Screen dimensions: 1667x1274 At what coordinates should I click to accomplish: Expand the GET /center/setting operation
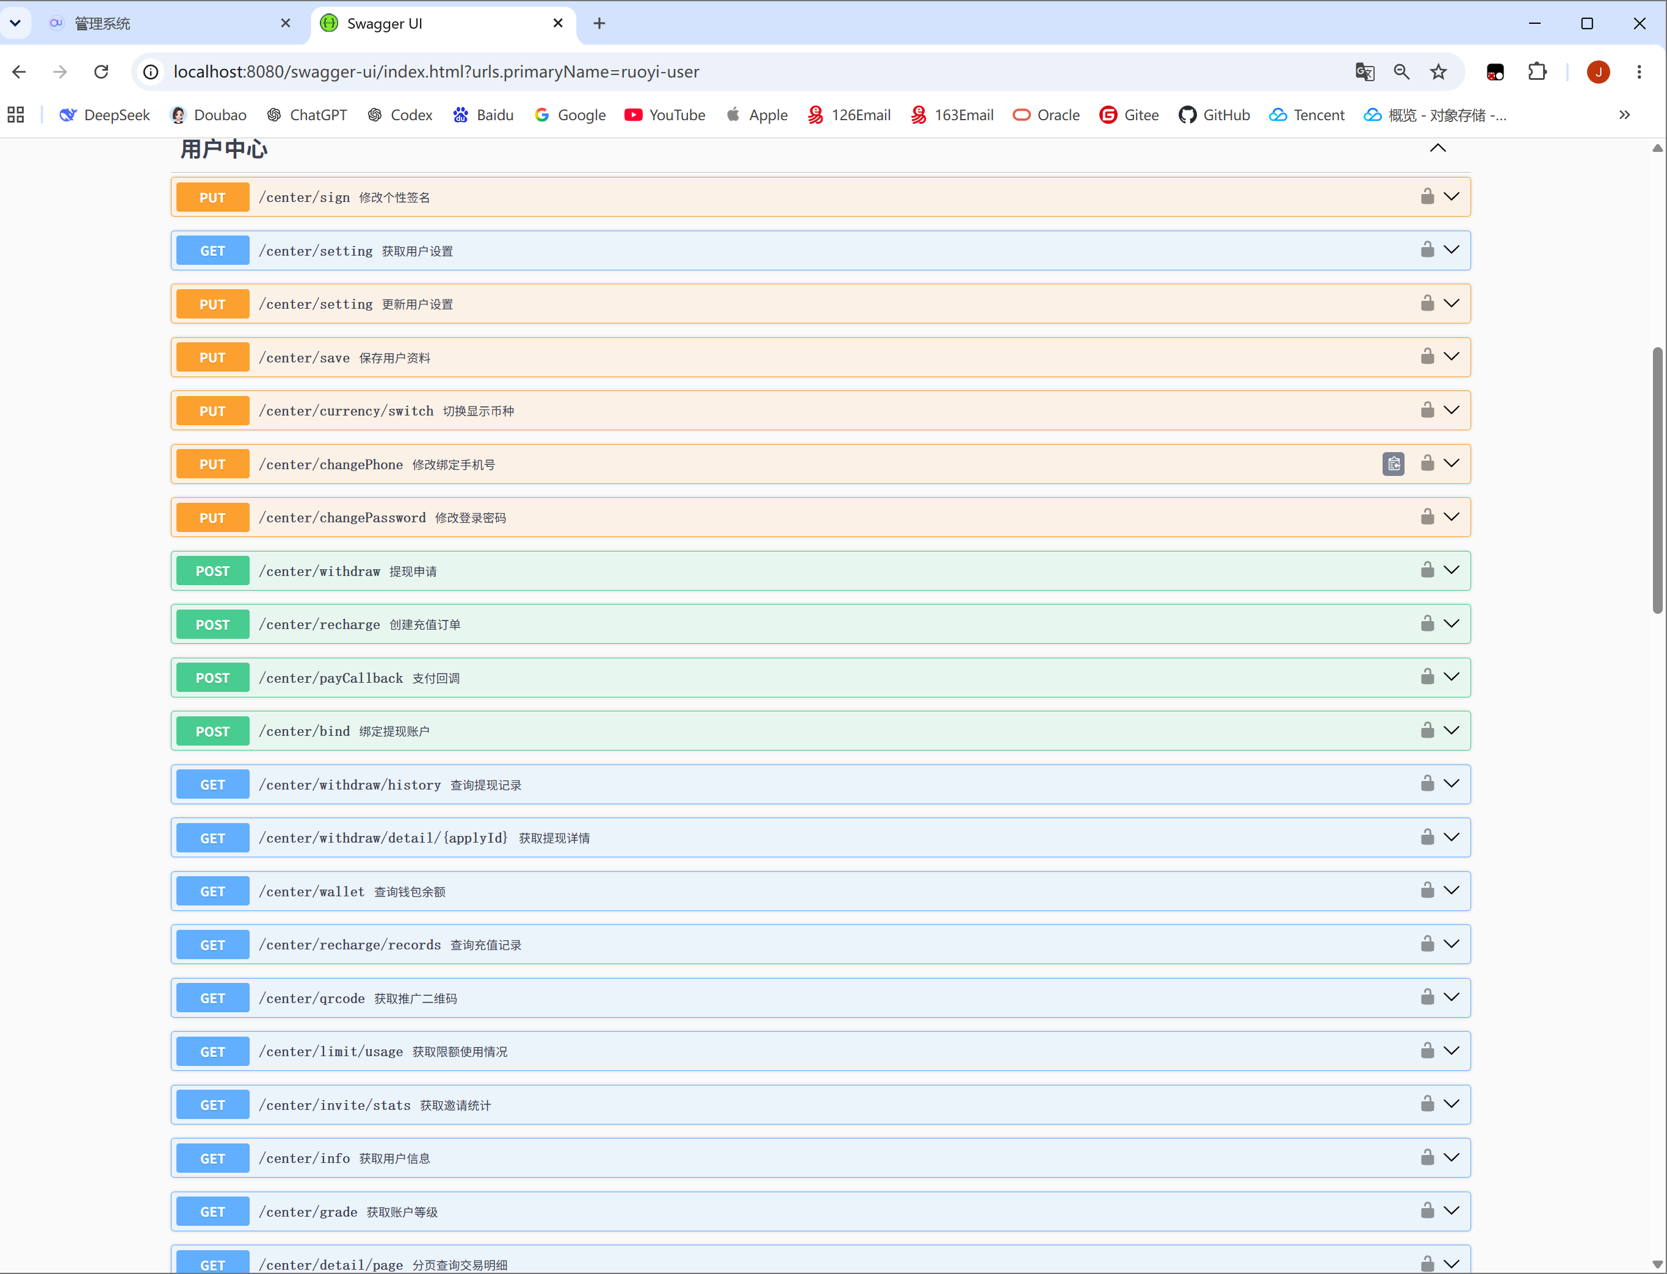(x=1451, y=250)
